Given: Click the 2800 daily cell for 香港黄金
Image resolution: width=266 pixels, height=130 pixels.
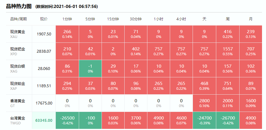Looking at the screenshot, I should click(204, 103).
